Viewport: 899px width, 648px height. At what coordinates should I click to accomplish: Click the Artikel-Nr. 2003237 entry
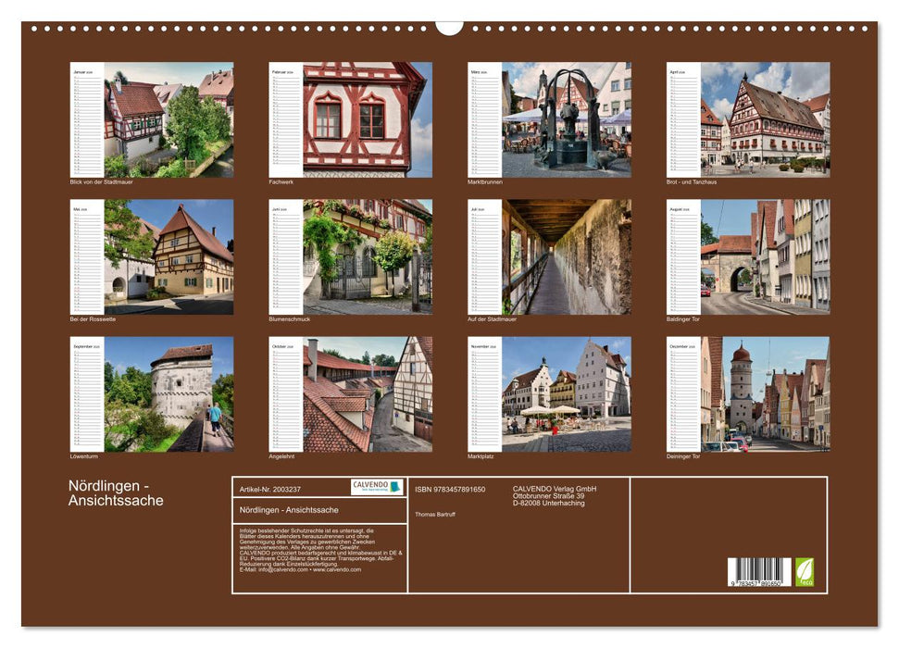[269, 490]
